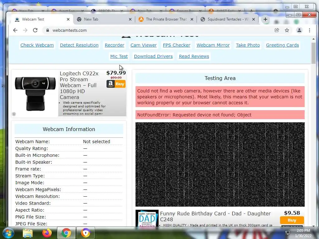Close The Private Browser That tab

pyautogui.click(x=192, y=19)
